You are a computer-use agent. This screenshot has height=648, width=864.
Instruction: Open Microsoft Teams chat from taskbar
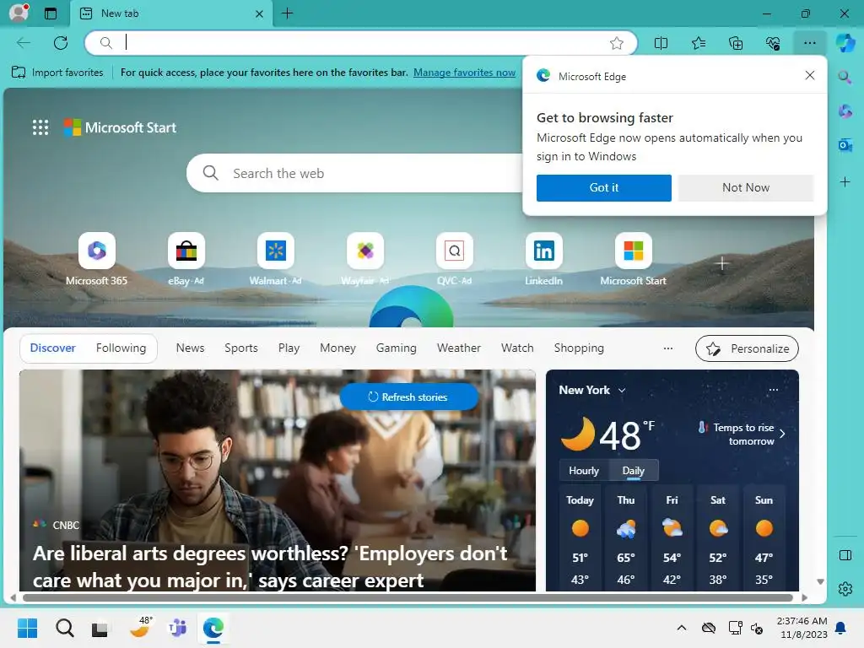(x=177, y=628)
